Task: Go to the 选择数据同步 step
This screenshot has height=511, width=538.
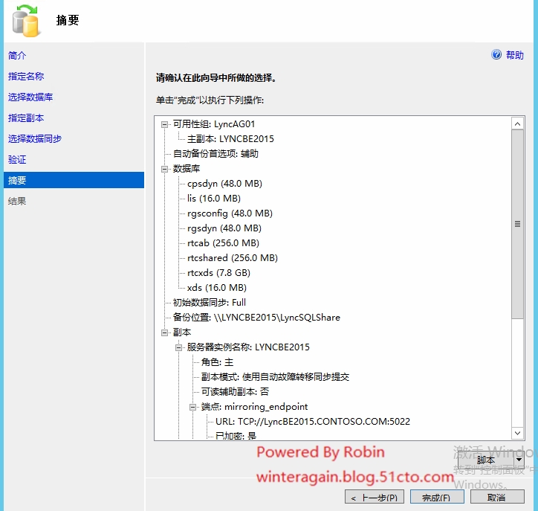Action: coord(35,139)
